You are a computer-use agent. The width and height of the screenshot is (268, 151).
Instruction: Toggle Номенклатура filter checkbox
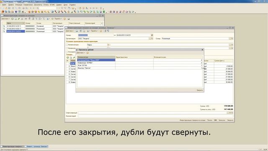[x=67, y=45]
